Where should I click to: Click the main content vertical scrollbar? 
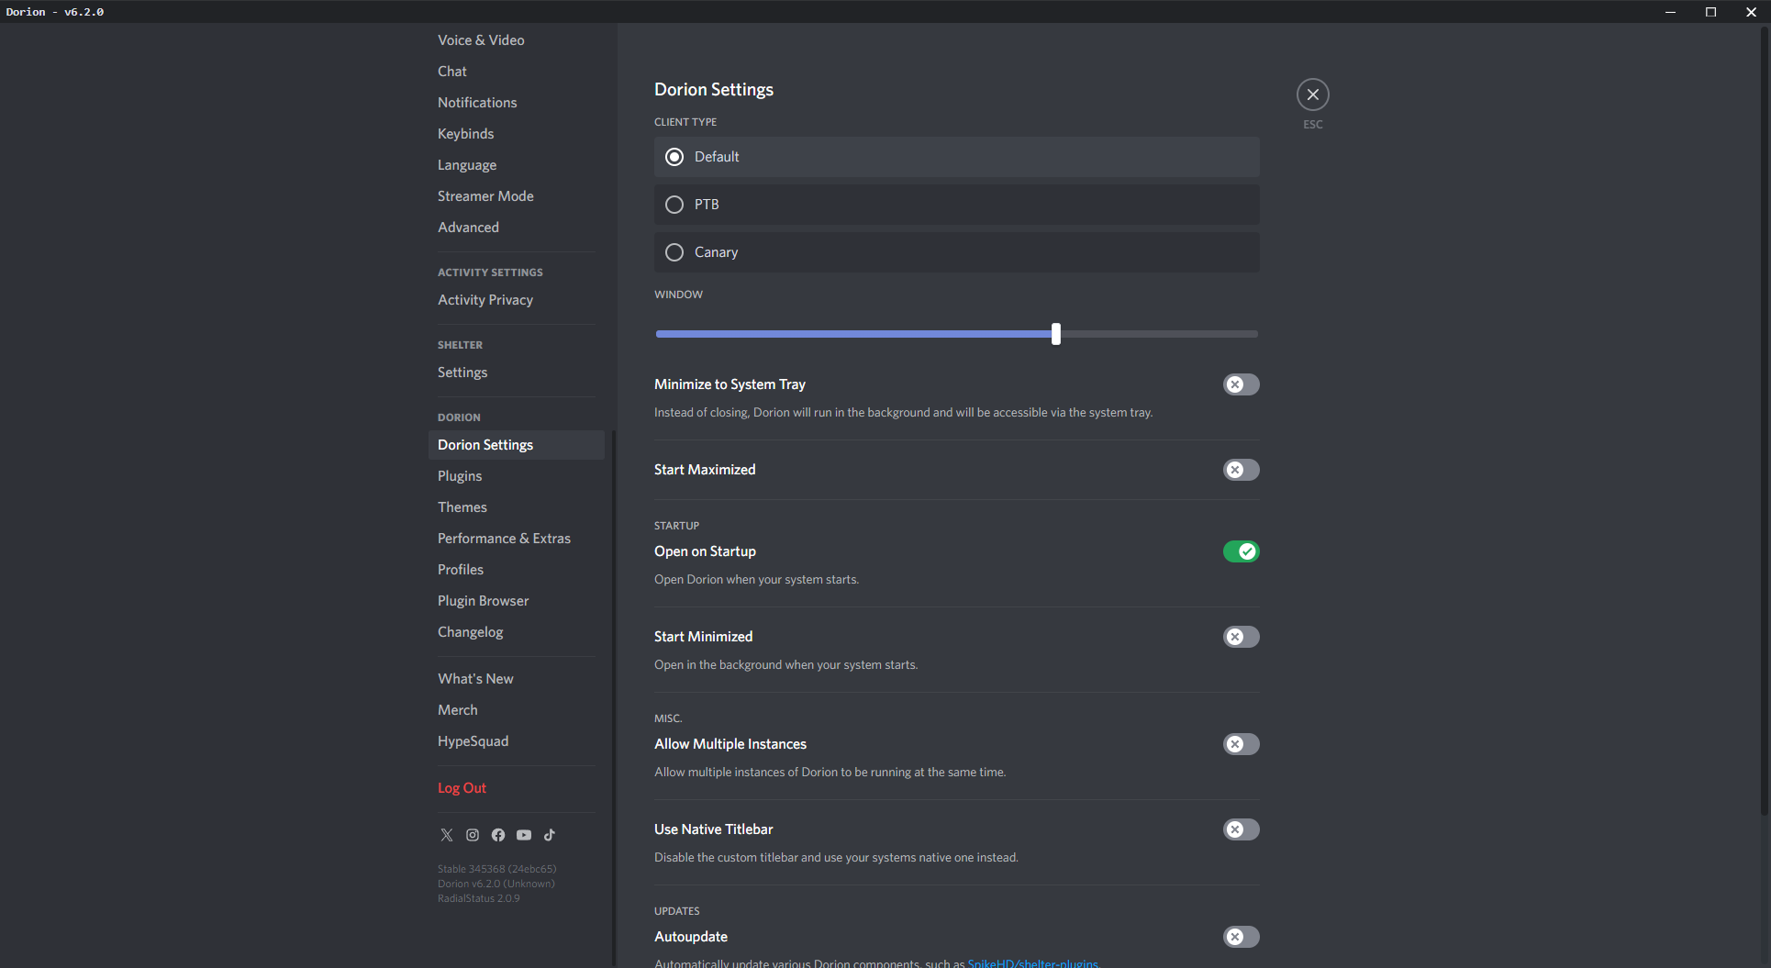click(x=1764, y=422)
